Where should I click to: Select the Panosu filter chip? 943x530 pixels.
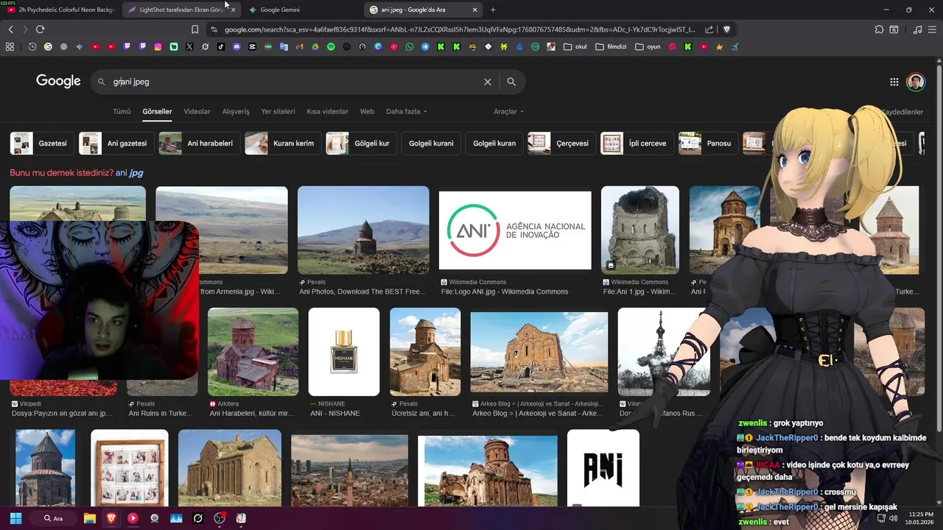pyautogui.click(x=708, y=144)
